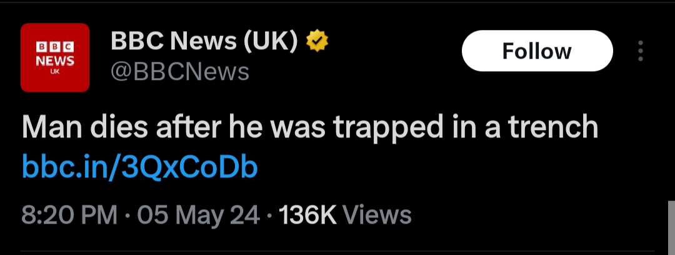Click the 136K view count number
Screen dimensions: 675x255
(307, 215)
